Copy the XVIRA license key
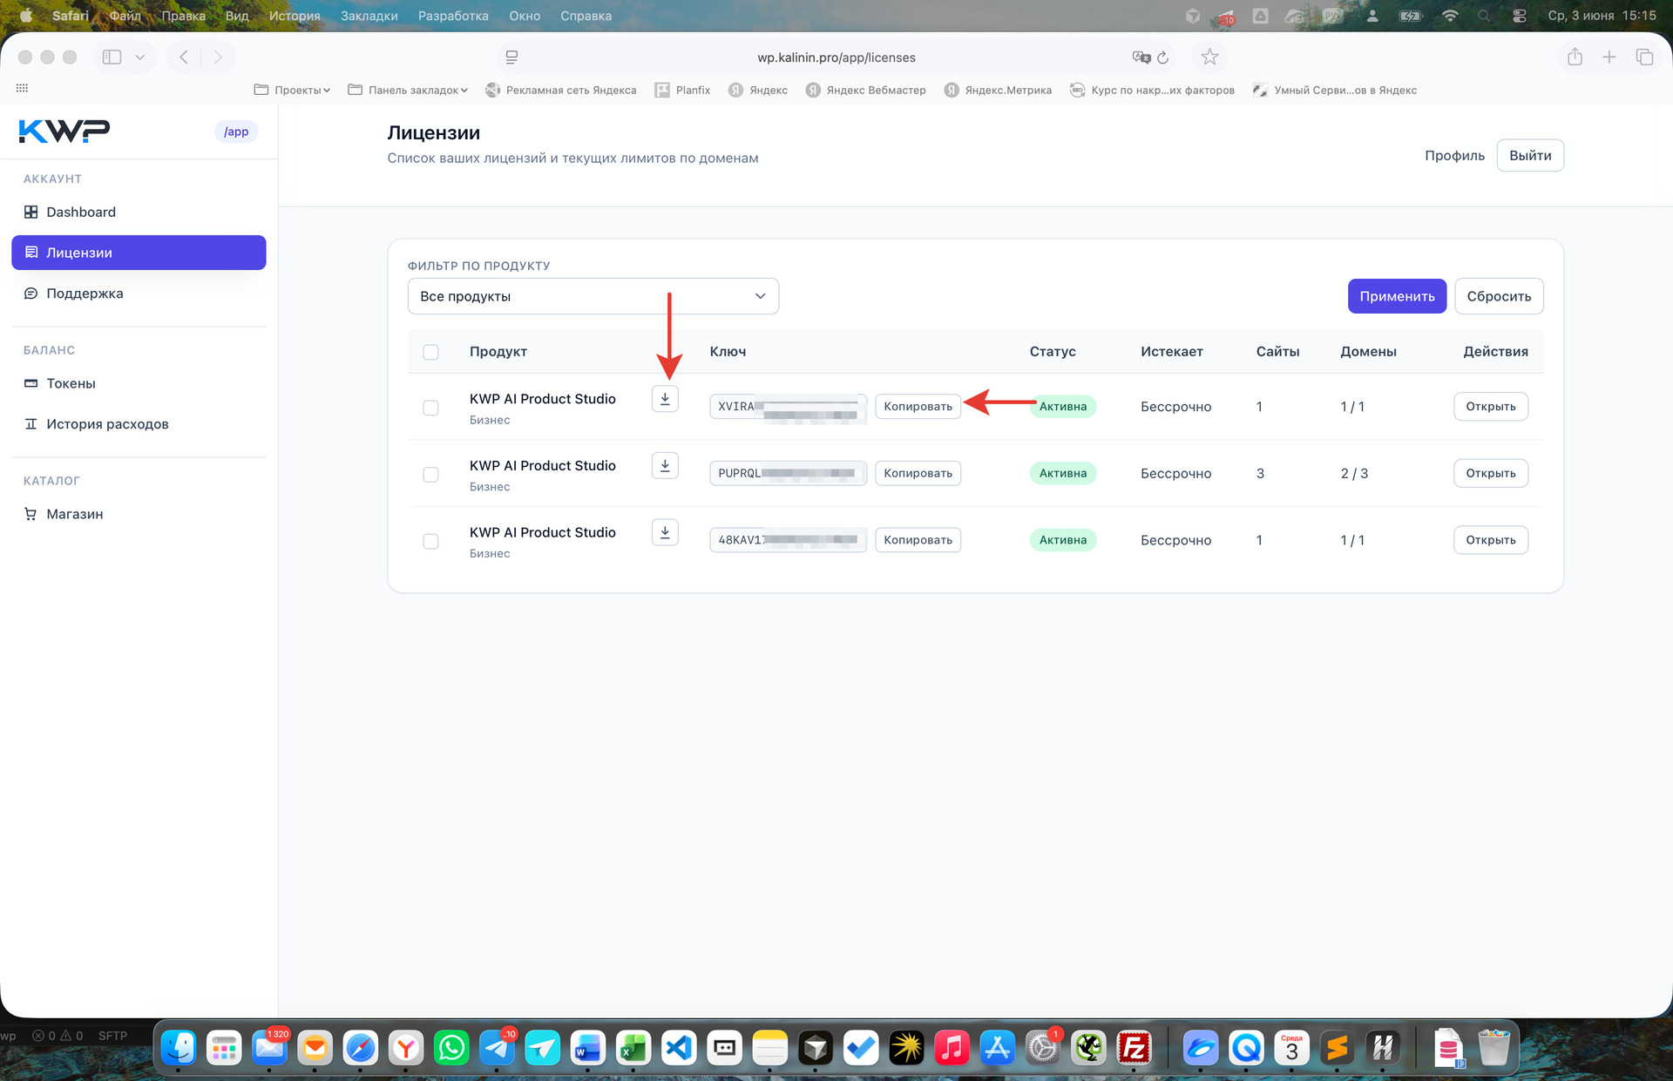Viewport: 1673px width, 1081px height. click(918, 407)
